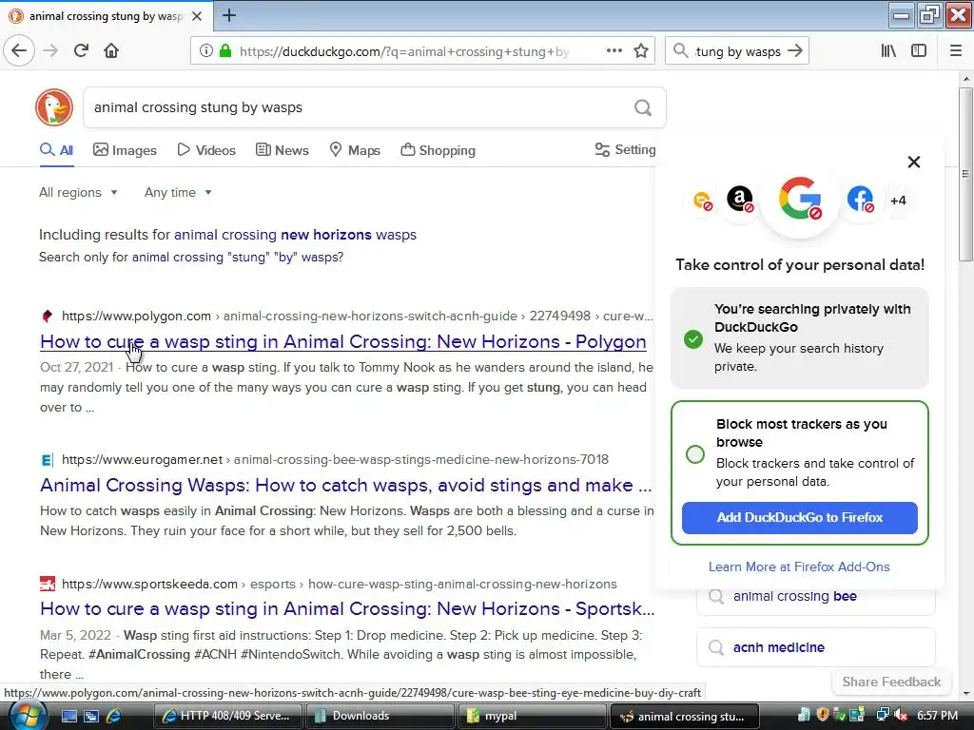974x730 pixels.
Task: Click the sportskeeda.com site favicon
Action: (x=48, y=585)
